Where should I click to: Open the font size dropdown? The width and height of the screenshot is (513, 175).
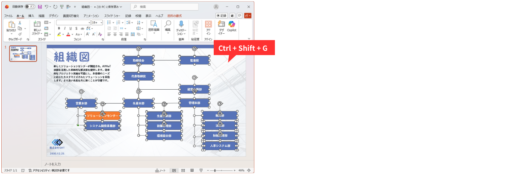click(x=101, y=22)
